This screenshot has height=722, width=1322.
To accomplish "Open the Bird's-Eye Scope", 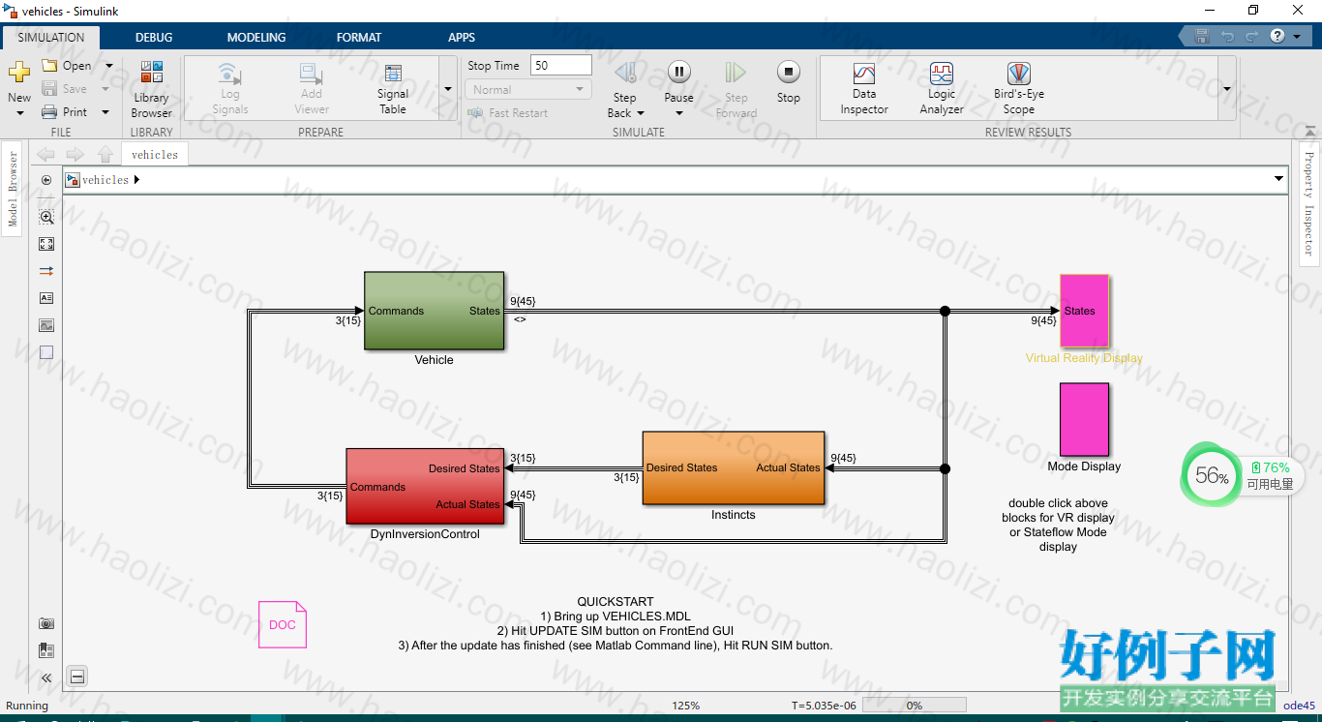I will click(1019, 89).
